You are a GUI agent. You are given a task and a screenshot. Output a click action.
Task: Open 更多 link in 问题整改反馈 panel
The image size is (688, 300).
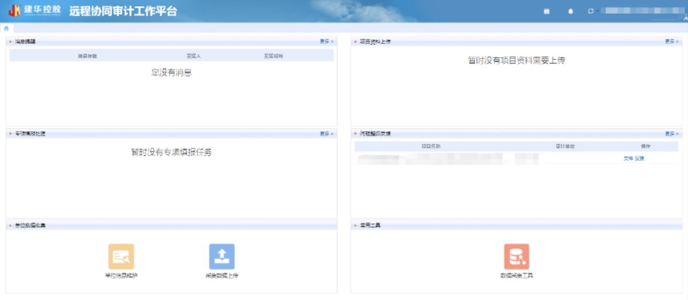[x=671, y=134]
